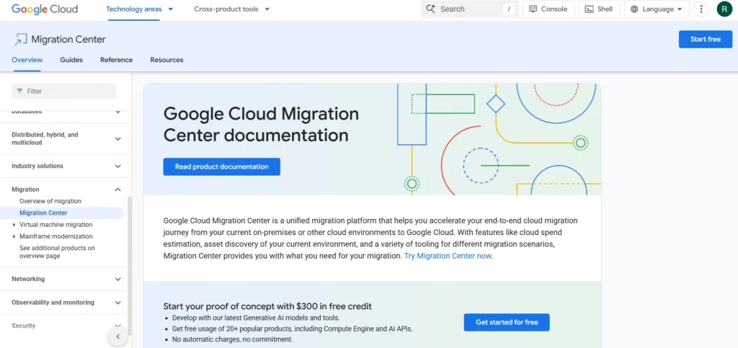Follow Try Migration Center now link
Image resolution: width=738 pixels, height=348 pixels.
[x=448, y=256]
